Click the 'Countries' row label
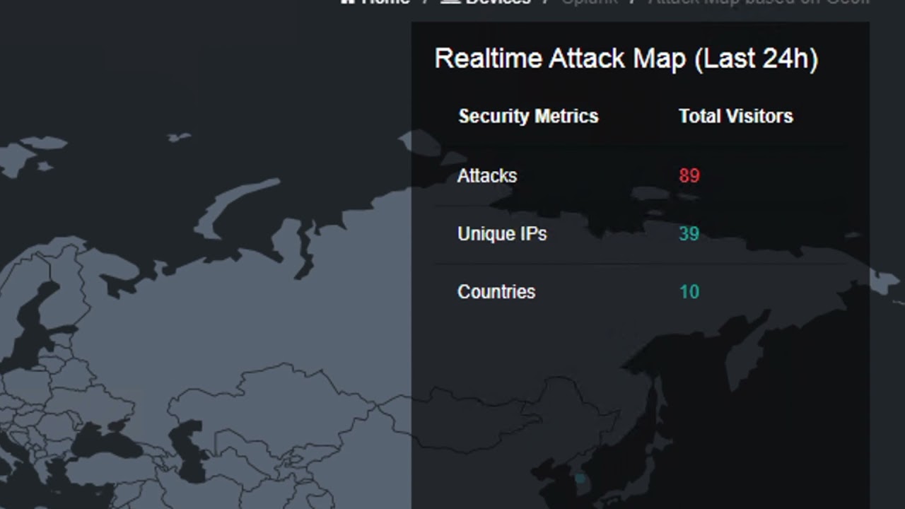 click(x=496, y=292)
